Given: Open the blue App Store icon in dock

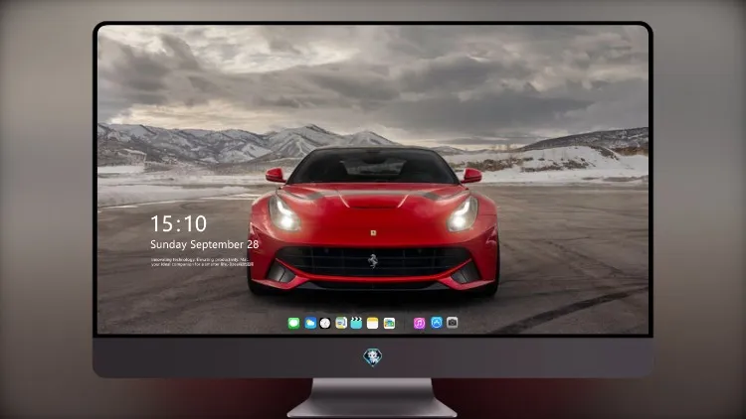Looking at the screenshot, I should click(437, 323).
